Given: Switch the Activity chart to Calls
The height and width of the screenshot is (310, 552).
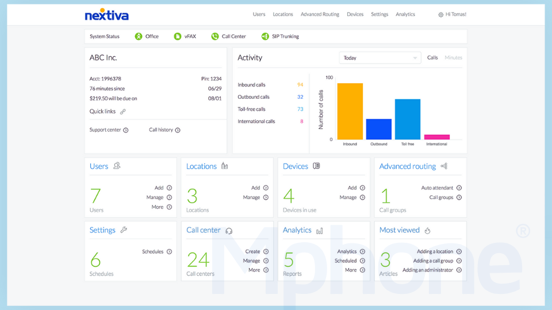Looking at the screenshot, I should (432, 57).
